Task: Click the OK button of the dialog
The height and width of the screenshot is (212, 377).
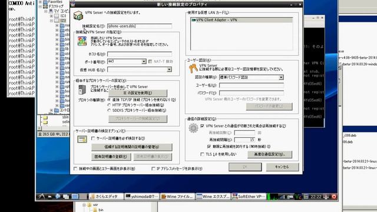Action: pos(245,167)
